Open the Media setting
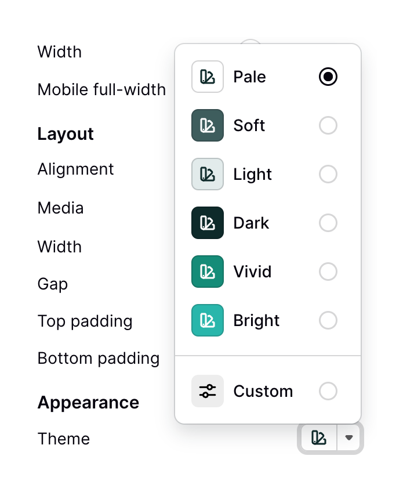The image size is (414, 492). [x=60, y=208]
